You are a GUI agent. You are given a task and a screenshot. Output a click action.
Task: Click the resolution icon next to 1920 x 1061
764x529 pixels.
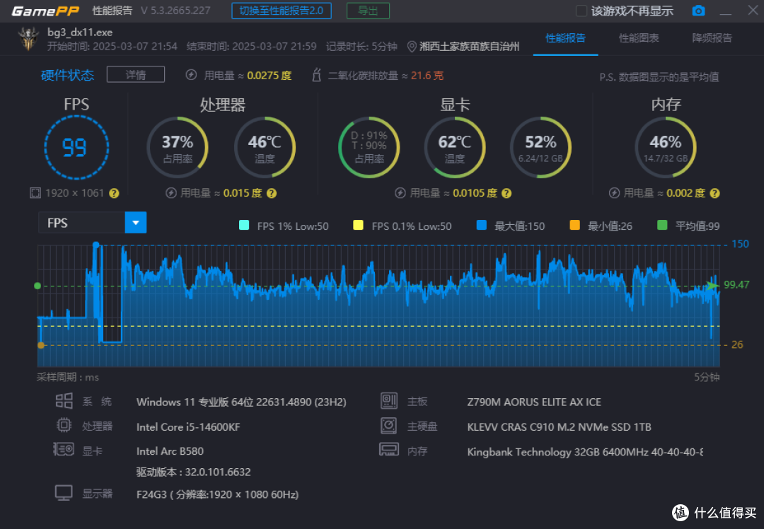click(35, 193)
